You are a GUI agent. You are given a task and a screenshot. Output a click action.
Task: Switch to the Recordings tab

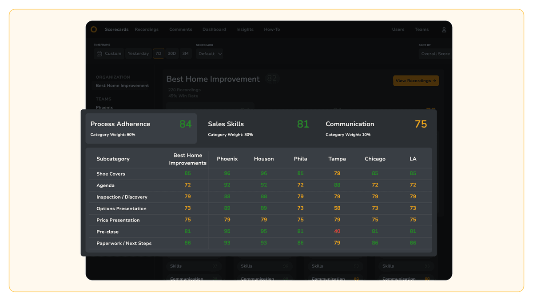pos(147,29)
